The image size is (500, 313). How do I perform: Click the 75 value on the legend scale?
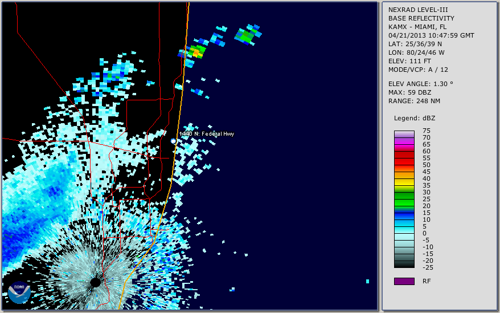(x=427, y=131)
